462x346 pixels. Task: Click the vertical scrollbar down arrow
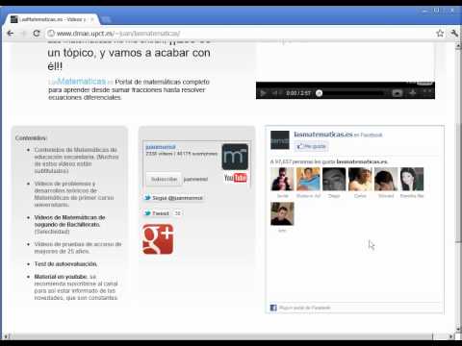tap(458, 329)
